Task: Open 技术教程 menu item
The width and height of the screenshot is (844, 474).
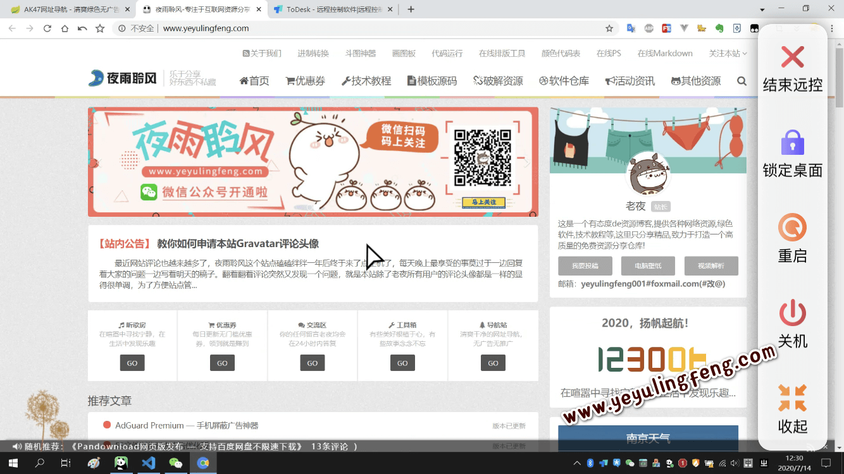Action: [x=366, y=81]
